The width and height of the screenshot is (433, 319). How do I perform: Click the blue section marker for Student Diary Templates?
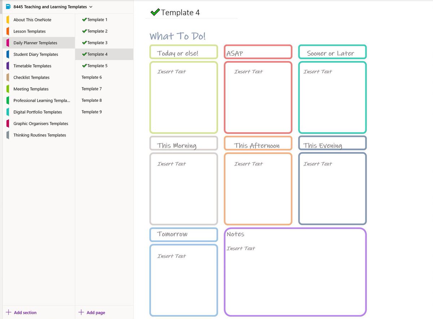(x=8, y=54)
